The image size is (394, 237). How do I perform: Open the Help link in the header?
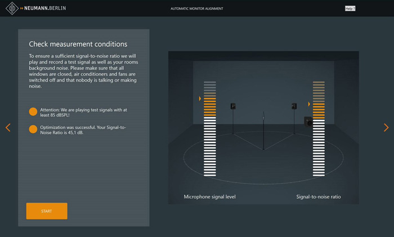[350, 8]
